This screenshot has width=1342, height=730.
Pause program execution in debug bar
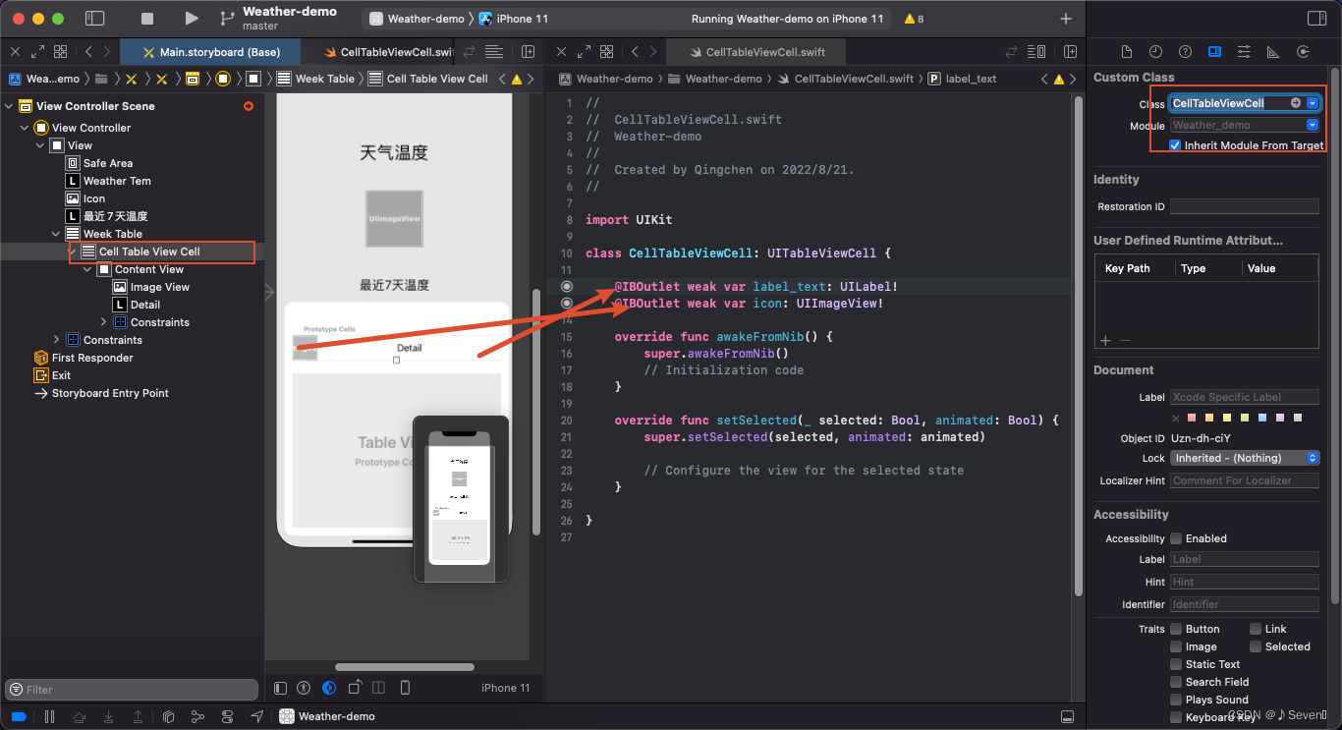[x=49, y=716]
